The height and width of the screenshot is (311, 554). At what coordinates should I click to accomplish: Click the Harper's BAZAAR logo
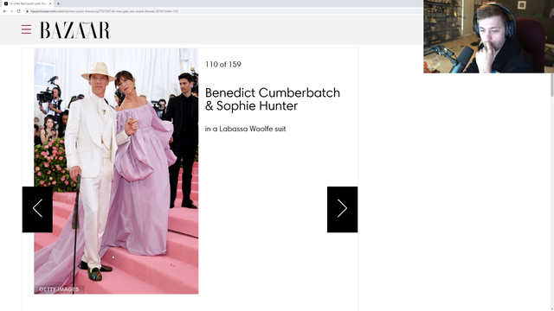75,30
